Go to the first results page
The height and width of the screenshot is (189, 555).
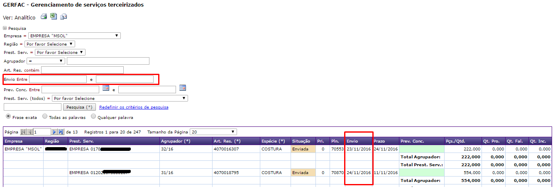(x=23, y=132)
